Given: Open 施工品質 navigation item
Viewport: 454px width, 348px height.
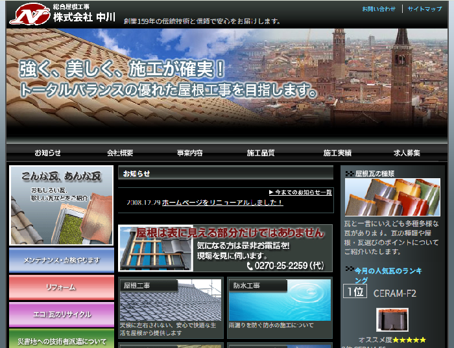Looking at the screenshot, I should [261, 153].
